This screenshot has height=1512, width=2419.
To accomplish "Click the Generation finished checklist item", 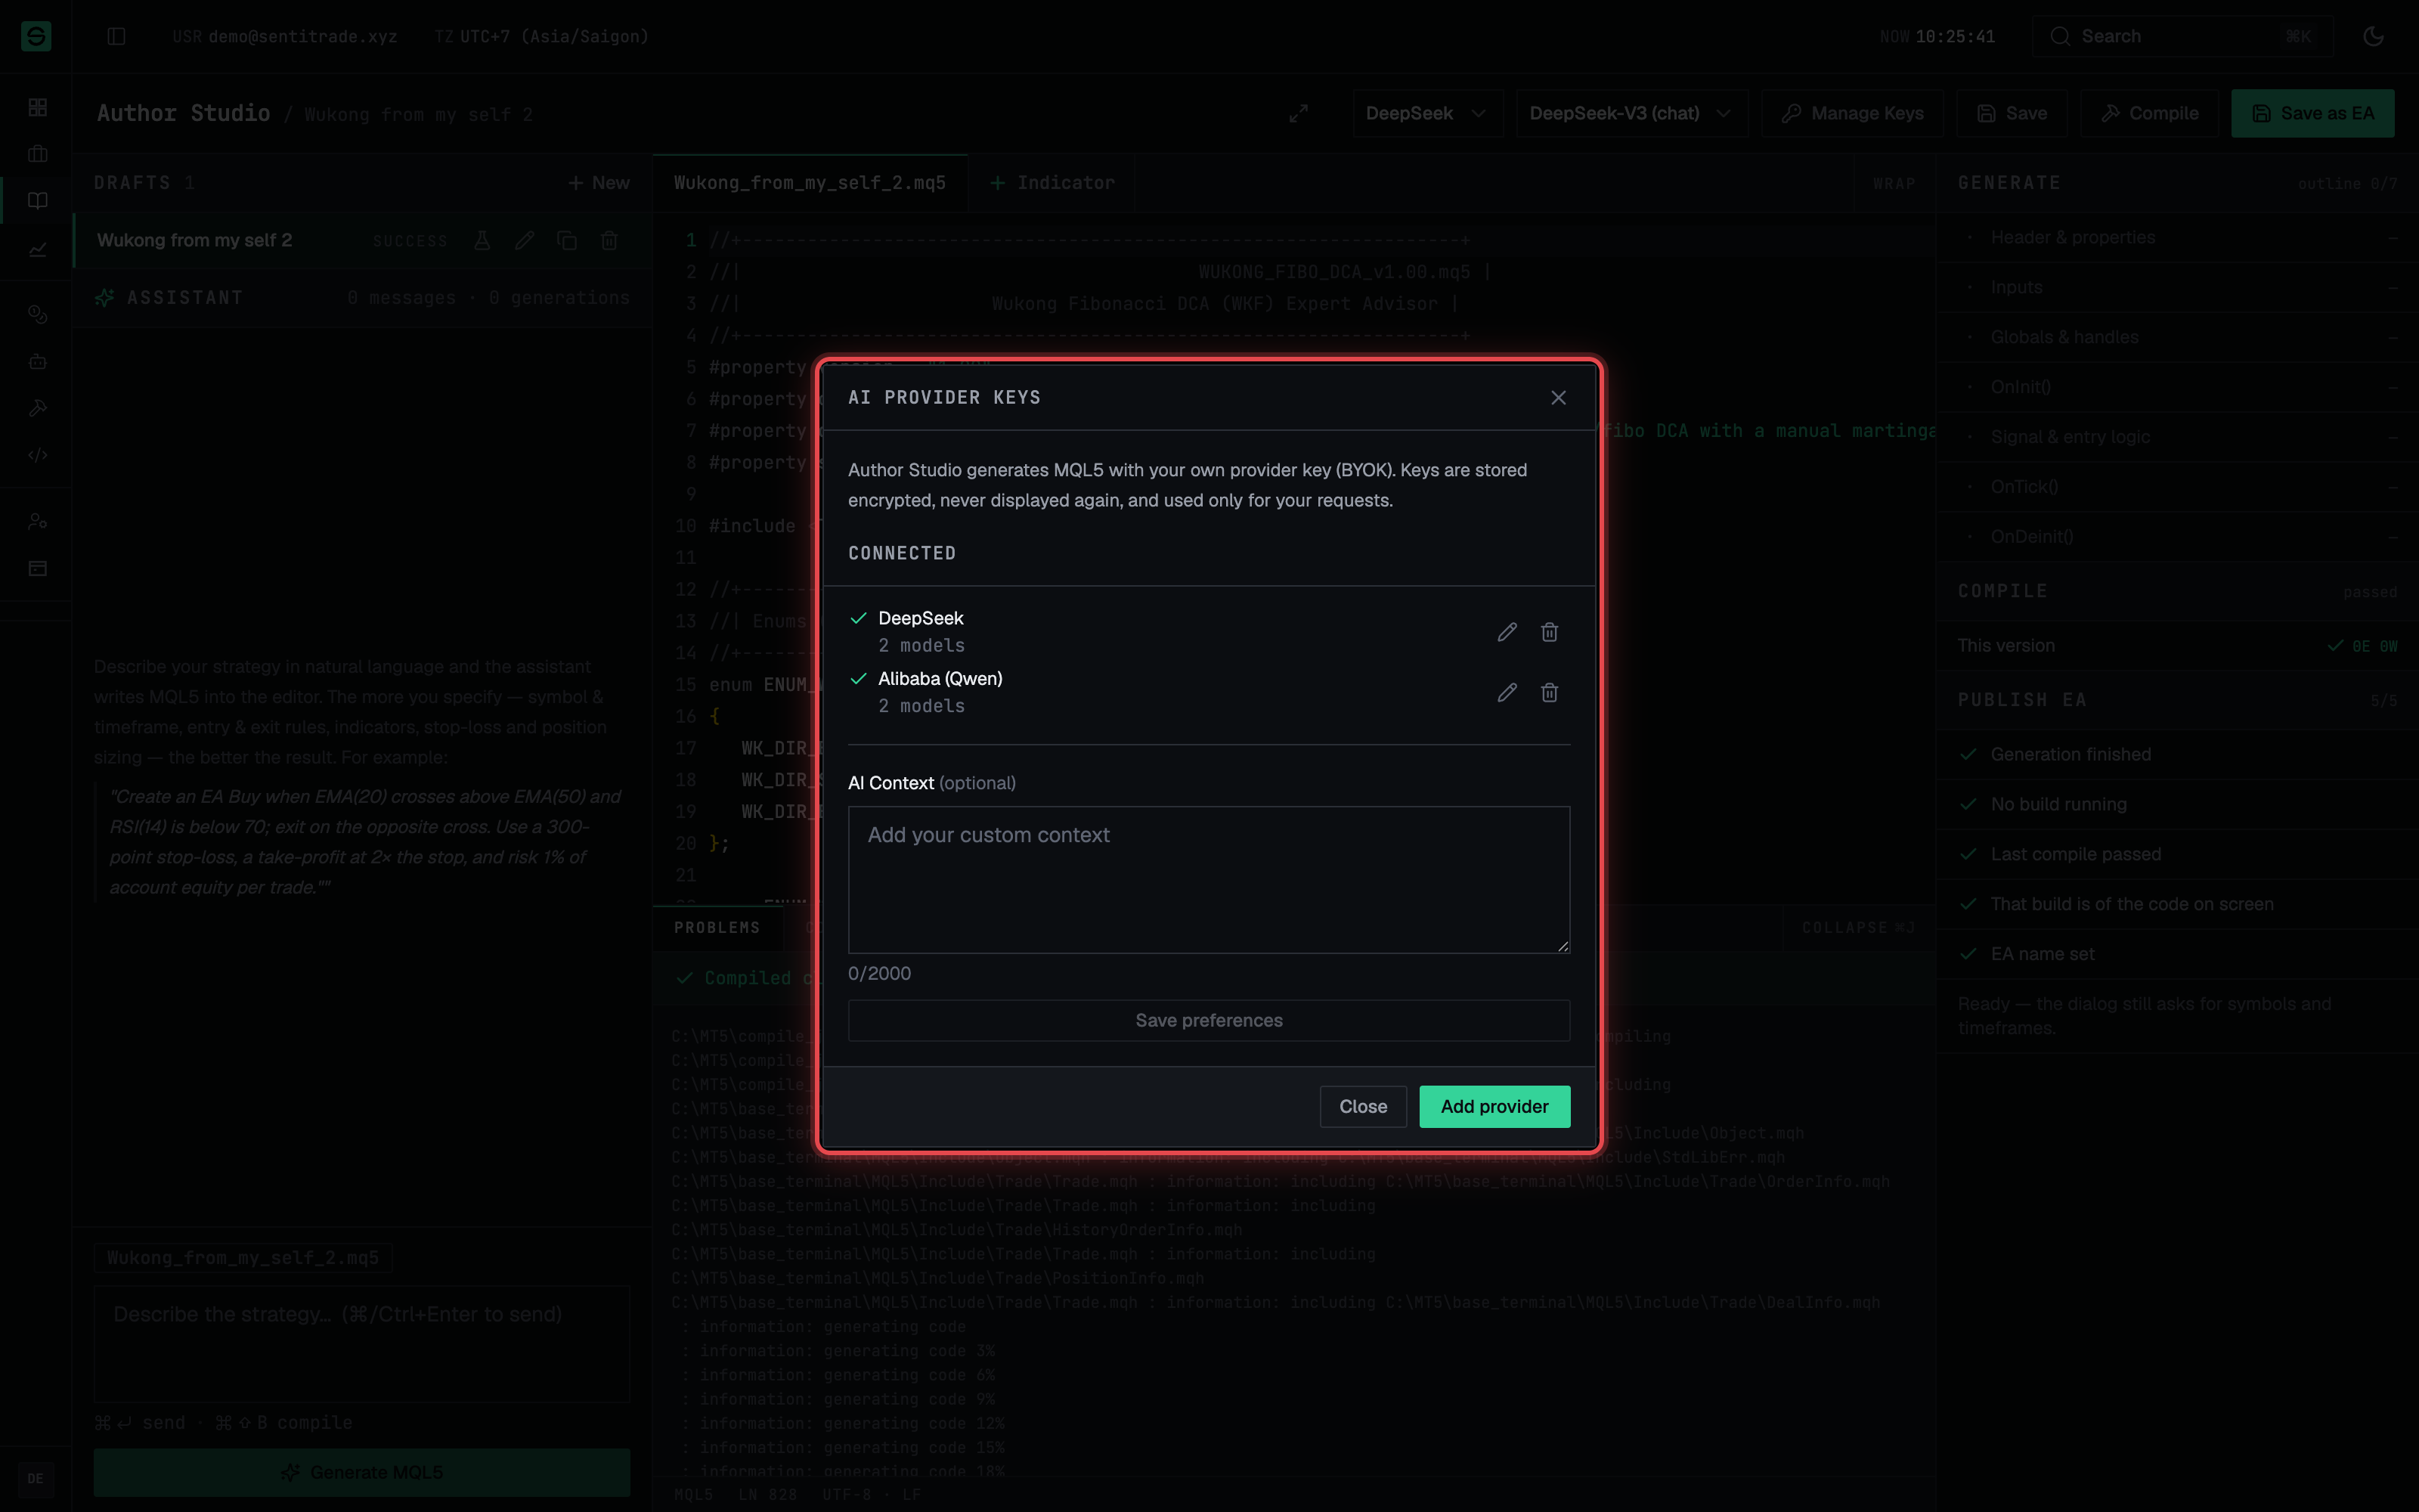I will (2177, 754).
